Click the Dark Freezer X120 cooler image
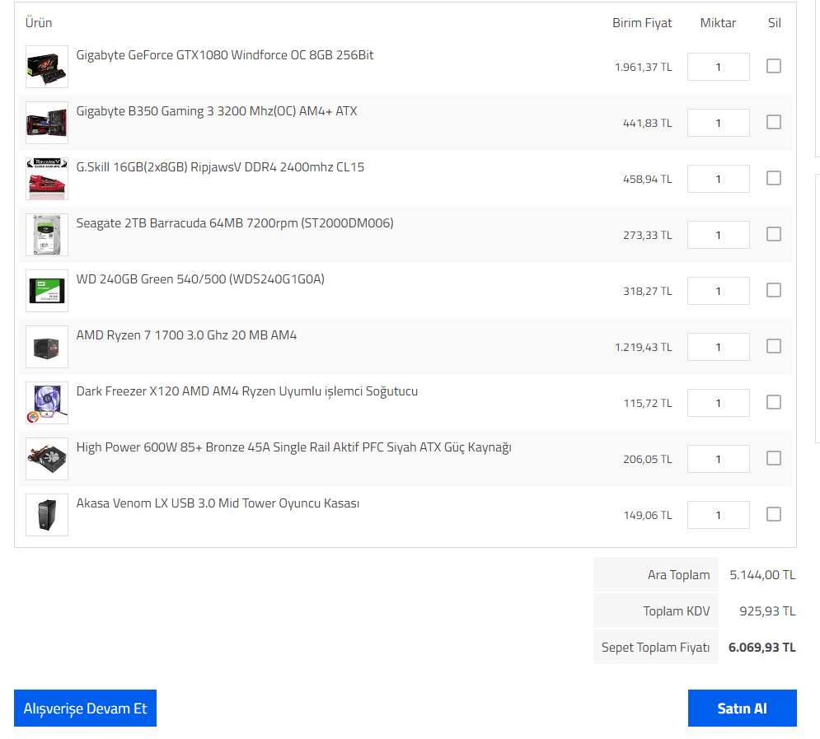The height and width of the screenshot is (739, 820). pos(46,403)
